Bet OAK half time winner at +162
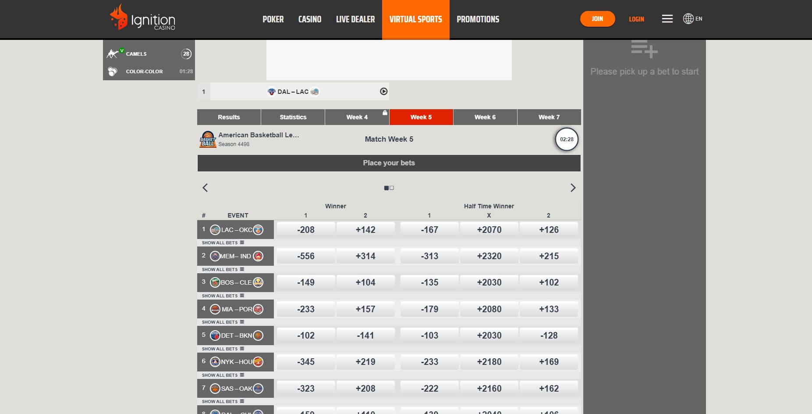Screen dimensions: 812x414 click(x=549, y=389)
